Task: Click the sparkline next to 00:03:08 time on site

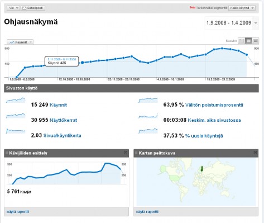Action: coord(148,116)
